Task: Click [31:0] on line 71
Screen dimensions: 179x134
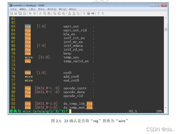Action: (44, 57)
